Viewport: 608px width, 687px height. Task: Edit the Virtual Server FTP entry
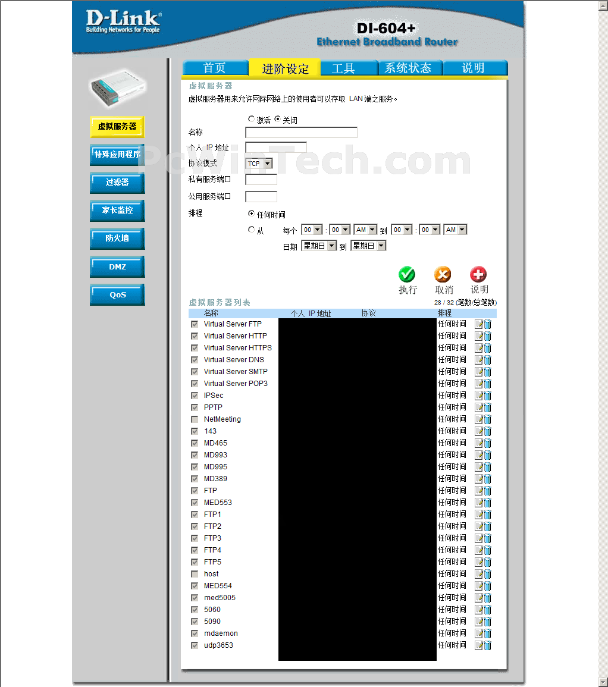tap(479, 324)
